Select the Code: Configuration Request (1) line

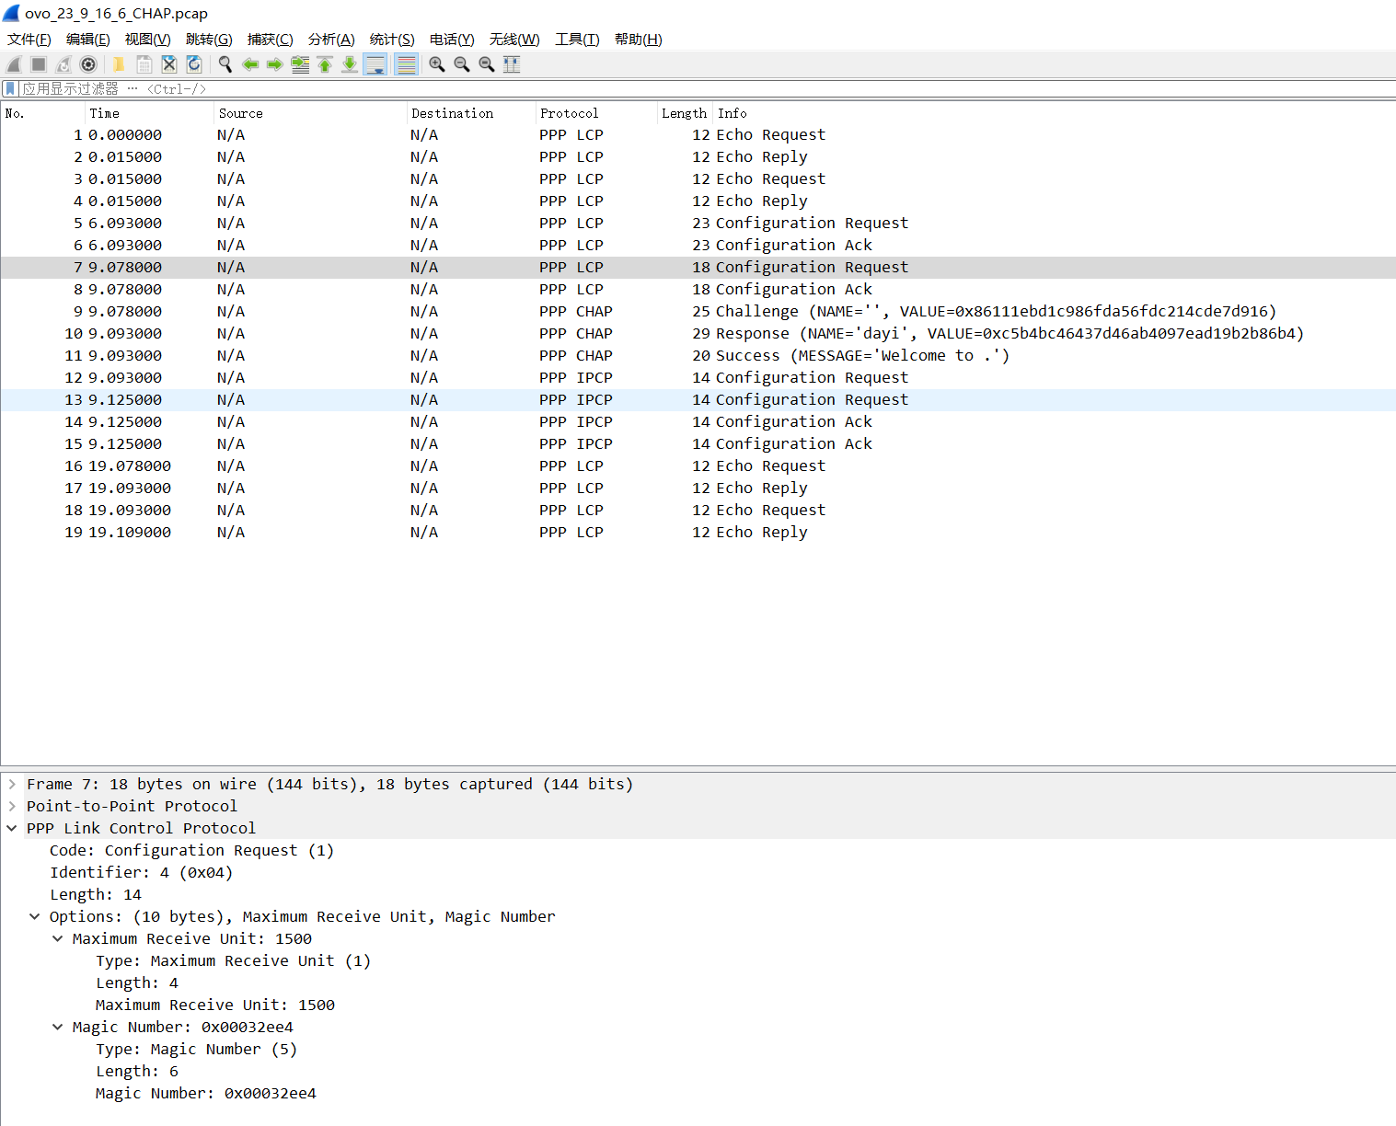point(191,850)
